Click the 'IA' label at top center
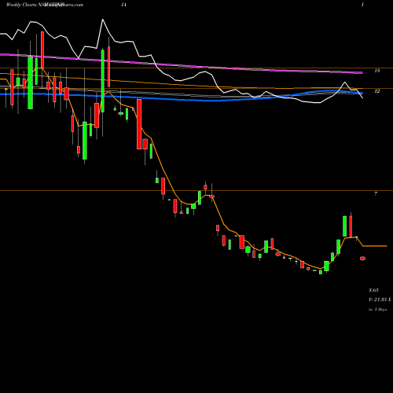 pyautogui.click(x=123, y=5)
